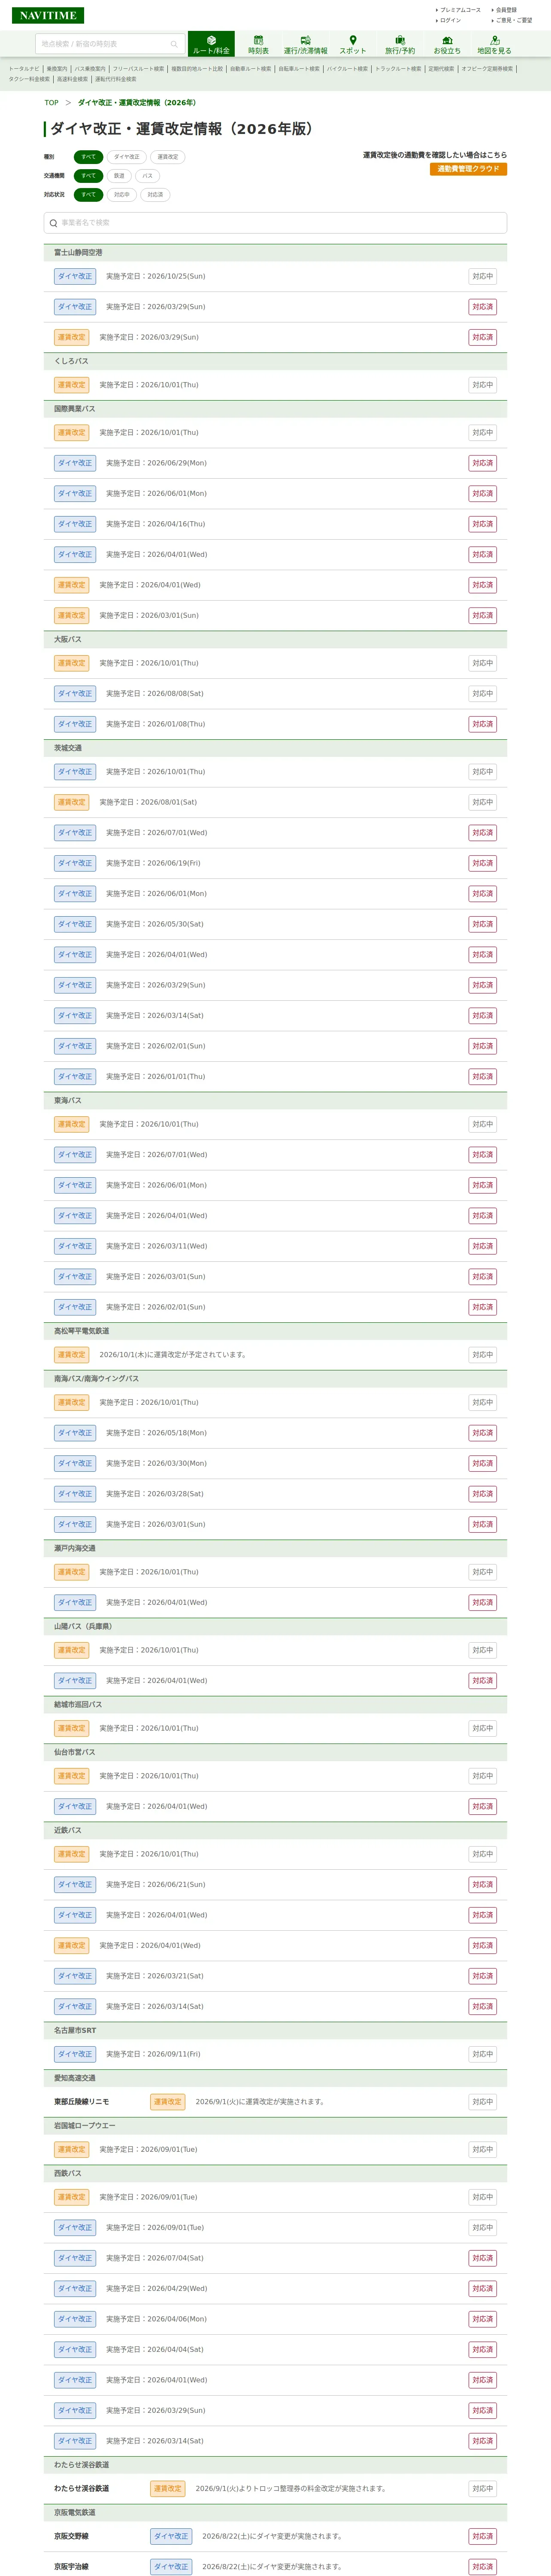Open the 運転代行料金検索 sub-menu link
551x2576 pixels.
115,79
